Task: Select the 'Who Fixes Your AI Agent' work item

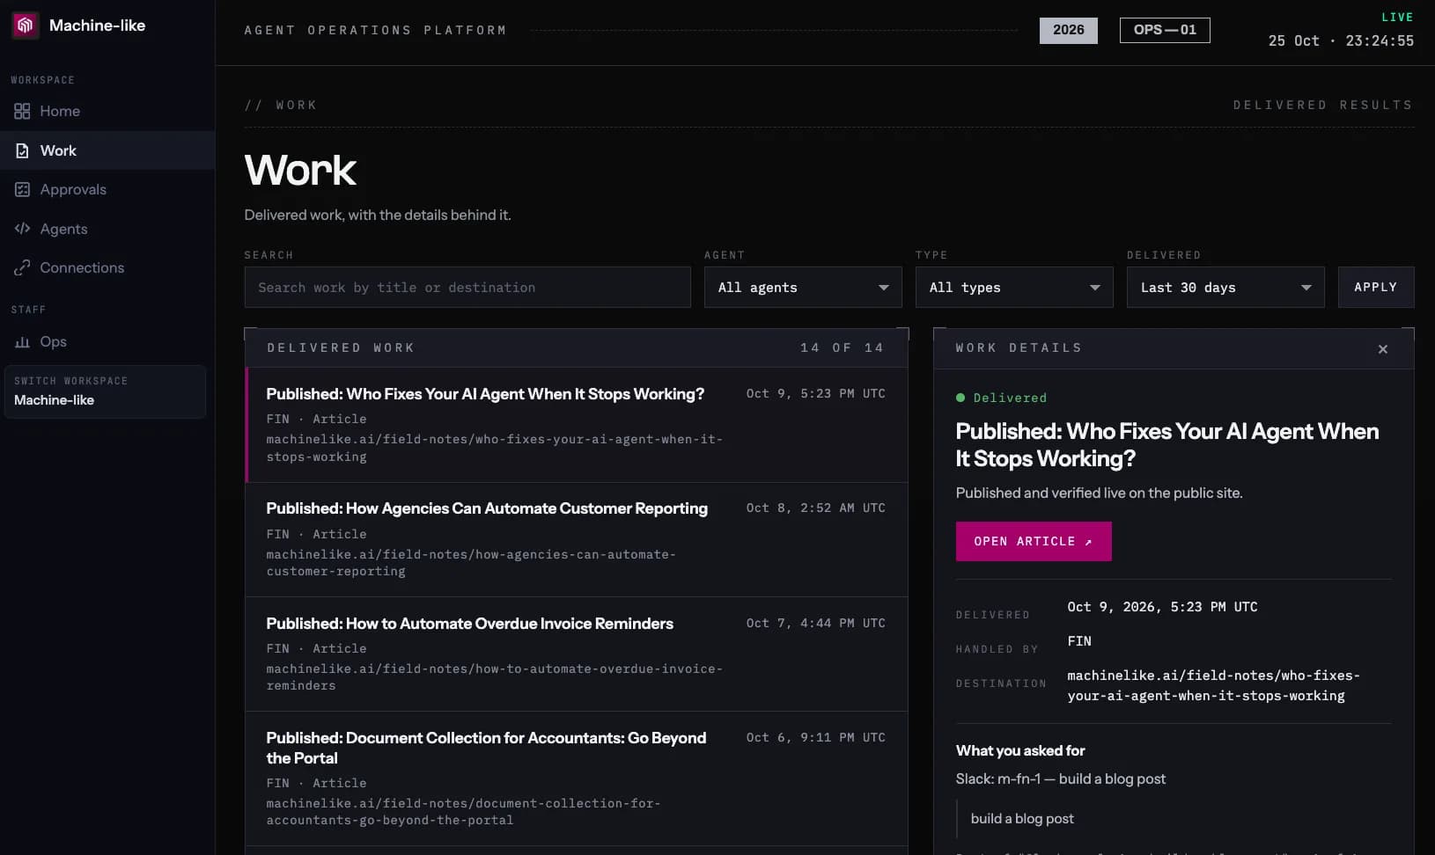Action: point(577,425)
